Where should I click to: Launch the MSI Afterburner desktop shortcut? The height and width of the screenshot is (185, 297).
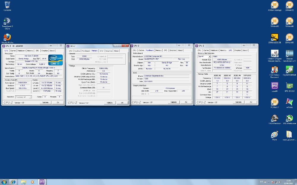(x=289, y=120)
